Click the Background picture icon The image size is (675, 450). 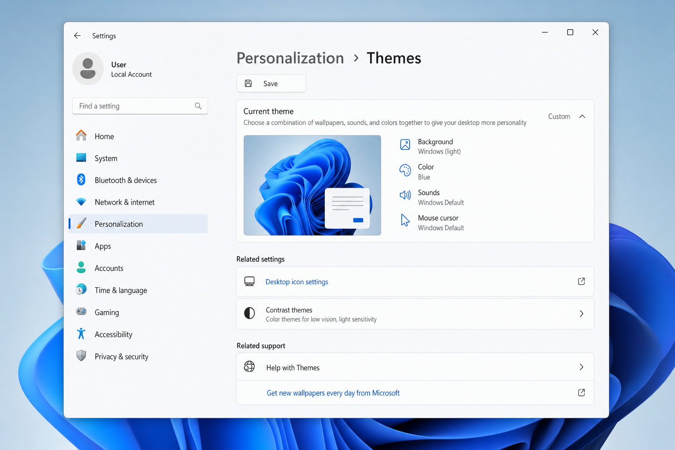click(x=405, y=144)
